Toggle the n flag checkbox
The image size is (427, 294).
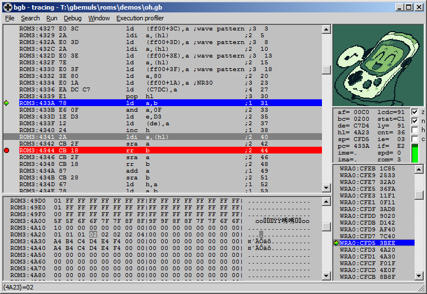click(x=415, y=121)
